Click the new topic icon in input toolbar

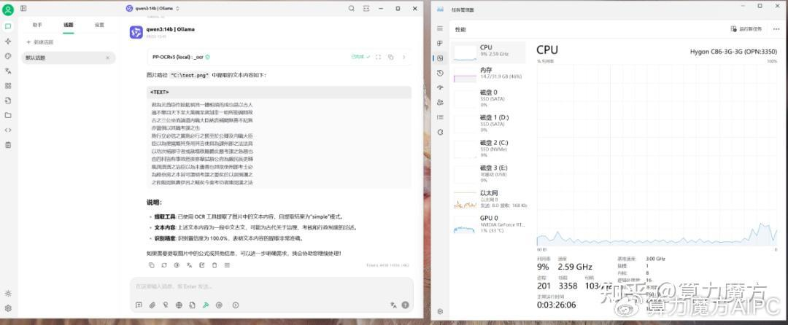coord(139,305)
